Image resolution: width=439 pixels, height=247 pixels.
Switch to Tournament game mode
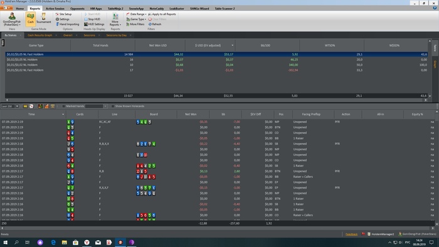click(x=44, y=18)
